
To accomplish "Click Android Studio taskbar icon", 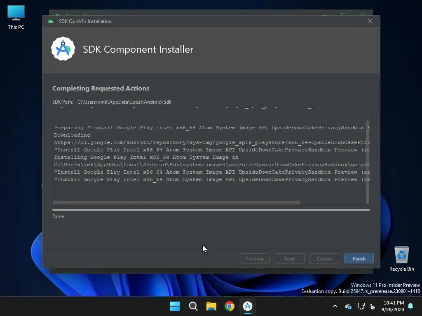I will point(248,306).
